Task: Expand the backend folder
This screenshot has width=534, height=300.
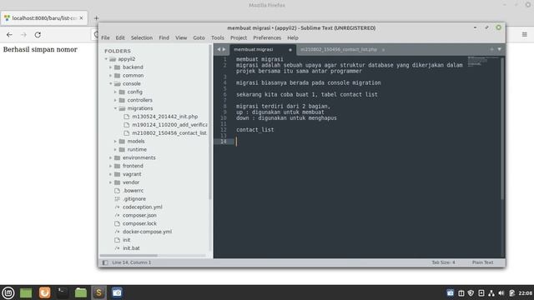Action: coord(110,67)
